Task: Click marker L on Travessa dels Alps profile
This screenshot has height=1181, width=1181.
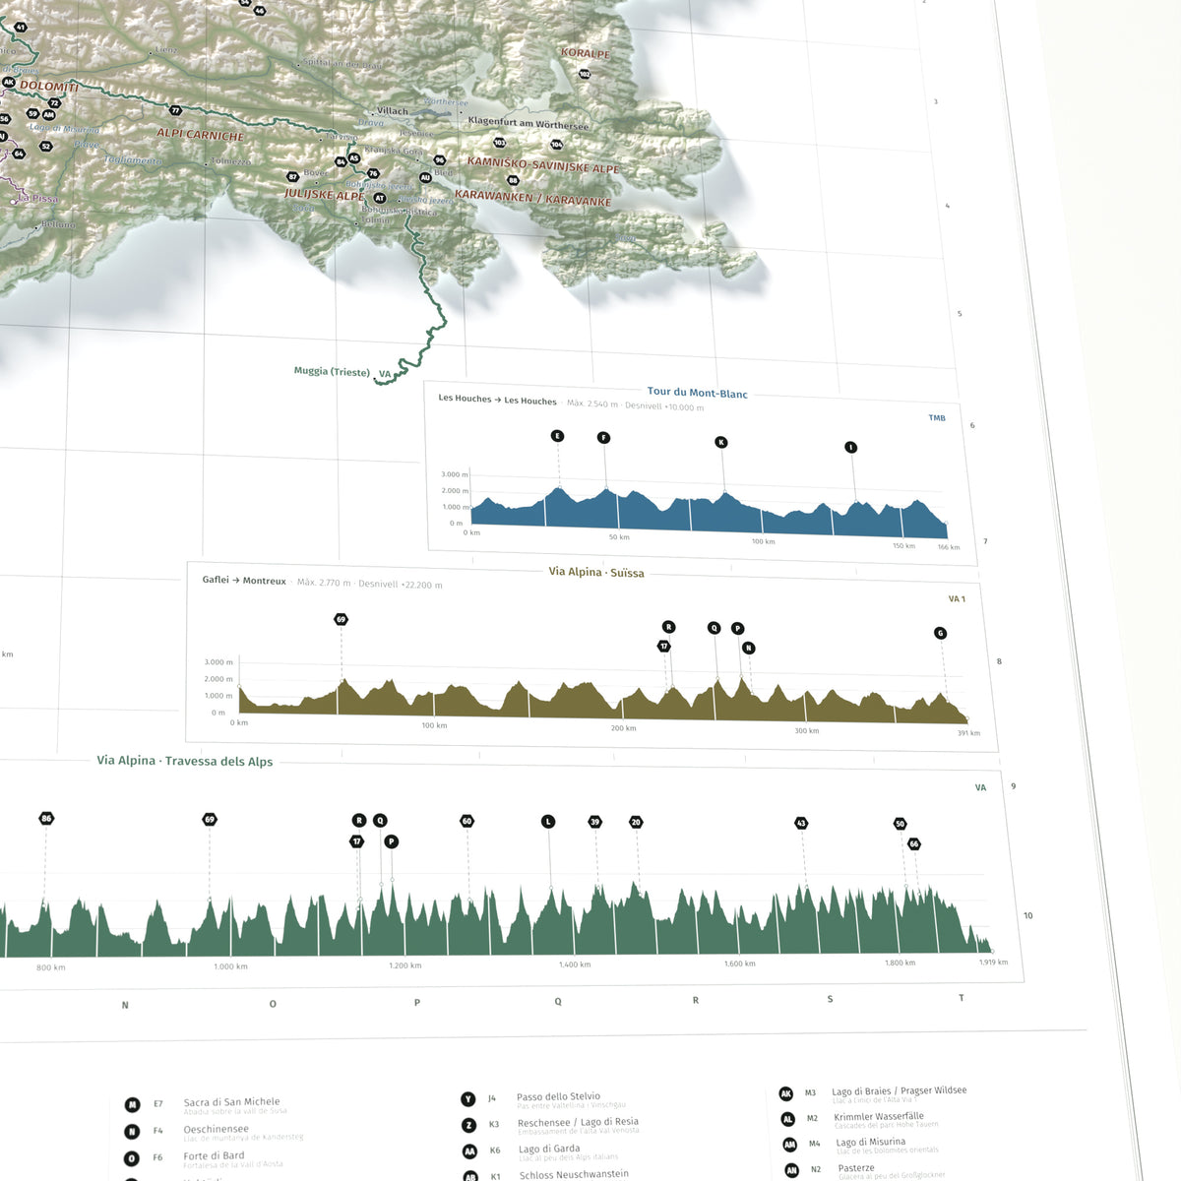Action: point(548,822)
